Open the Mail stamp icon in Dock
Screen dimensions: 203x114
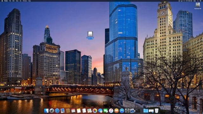click(62, 111)
